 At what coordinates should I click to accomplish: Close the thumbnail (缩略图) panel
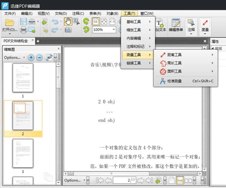point(58,49)
